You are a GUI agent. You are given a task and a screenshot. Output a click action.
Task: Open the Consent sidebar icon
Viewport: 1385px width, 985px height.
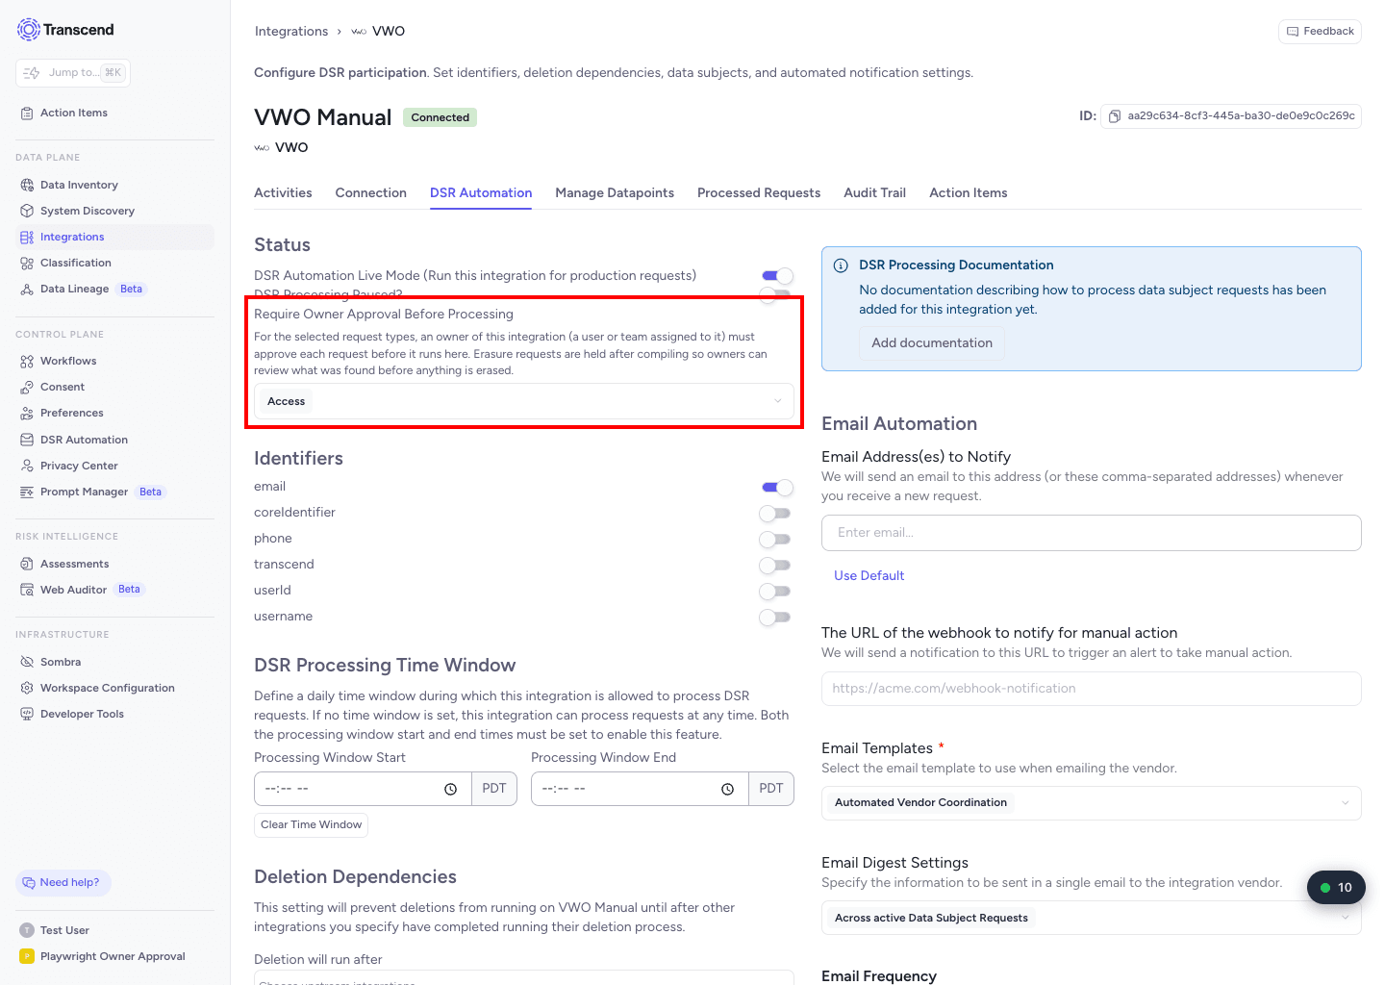27,387
